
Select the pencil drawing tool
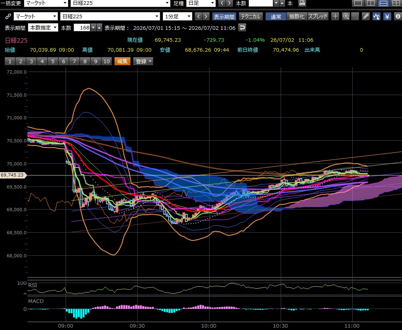[x=366, y=16]
